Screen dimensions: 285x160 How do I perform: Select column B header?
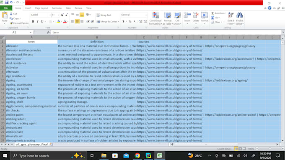[x=97, y=37]
